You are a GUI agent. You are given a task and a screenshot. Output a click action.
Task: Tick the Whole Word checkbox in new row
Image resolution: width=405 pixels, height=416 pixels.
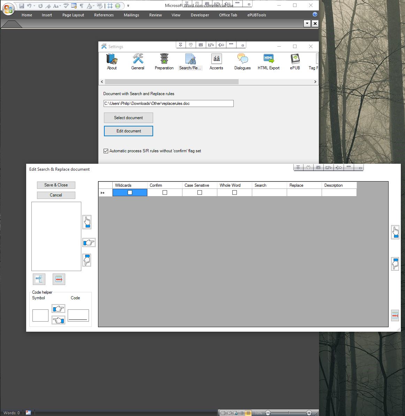[234, 193]
